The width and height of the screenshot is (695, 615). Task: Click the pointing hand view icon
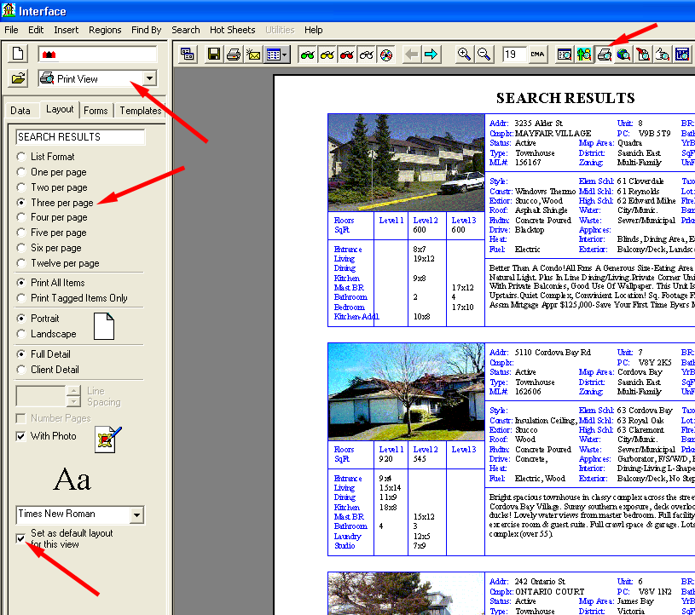click(x=663, y=55)
